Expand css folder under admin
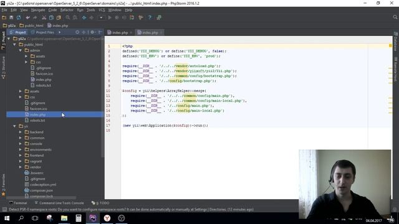 point(26,62)
